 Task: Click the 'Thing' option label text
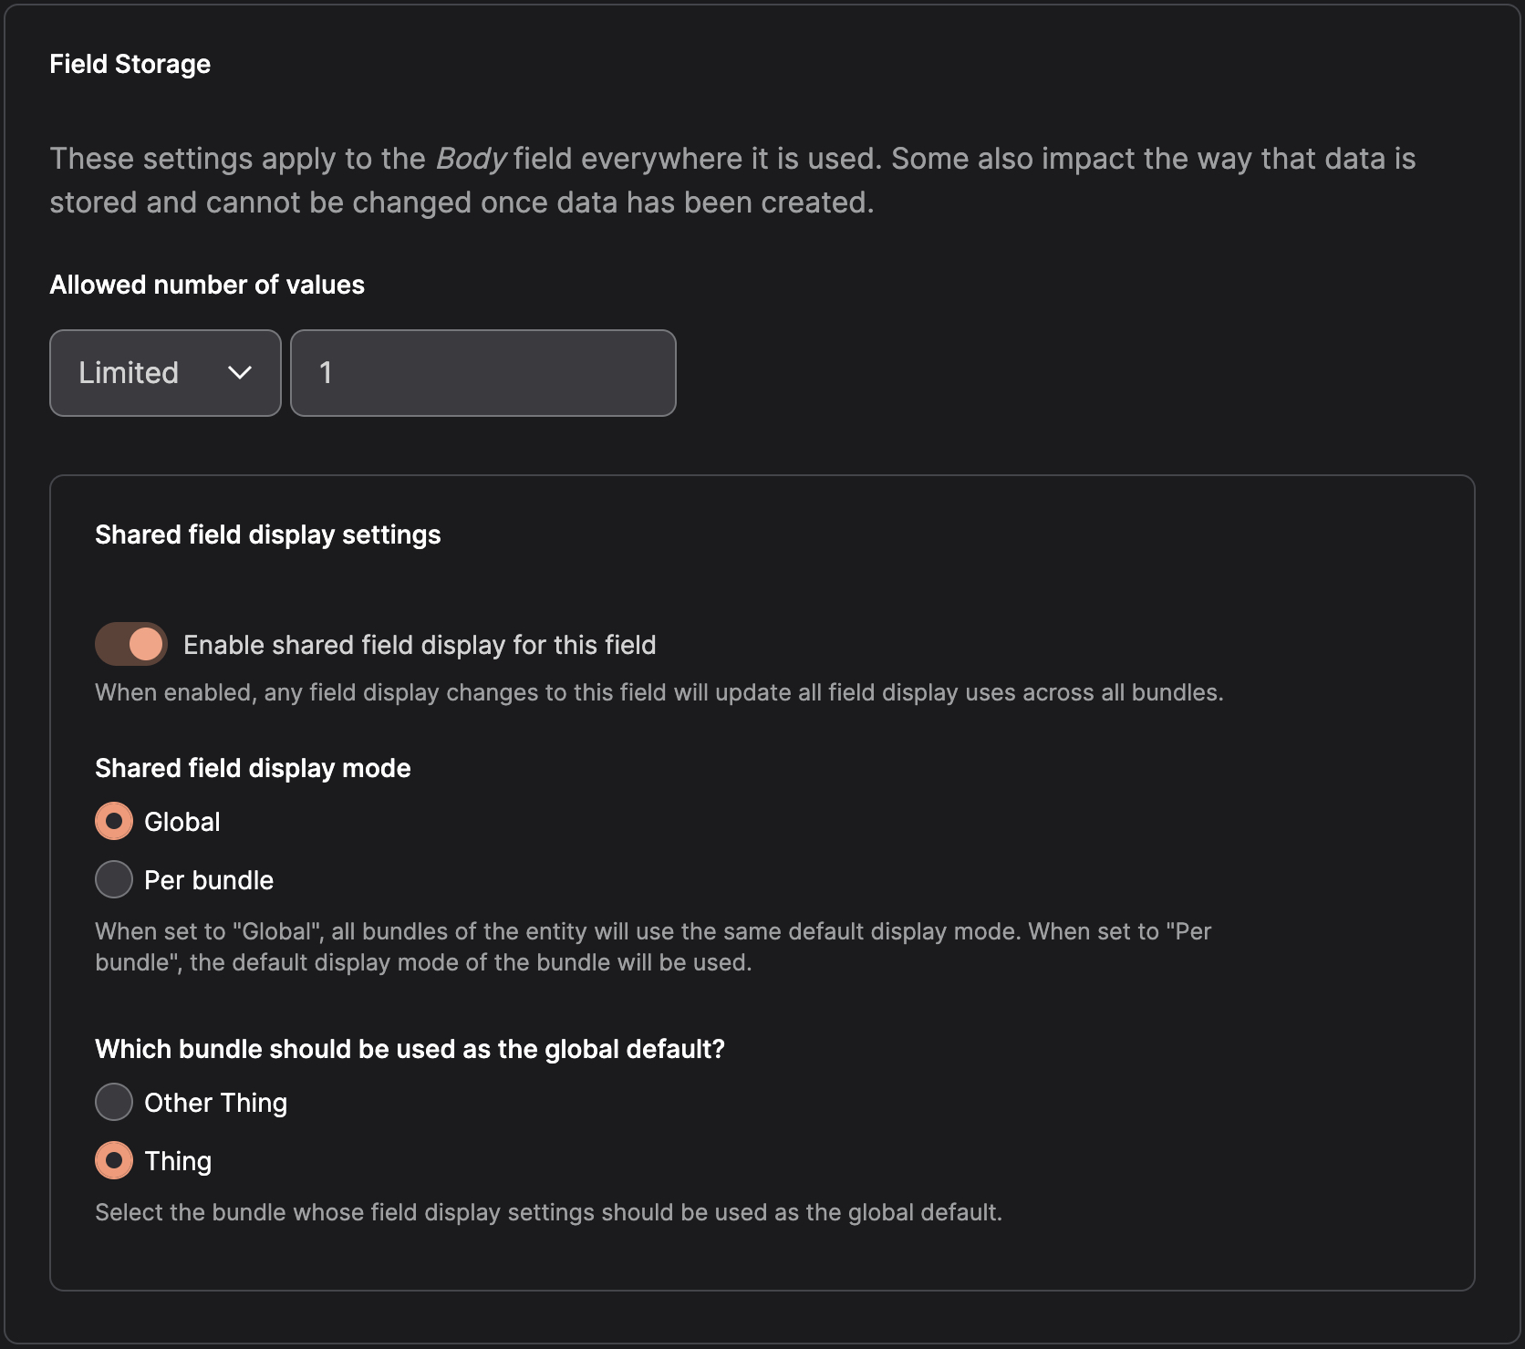[178, 1161]
